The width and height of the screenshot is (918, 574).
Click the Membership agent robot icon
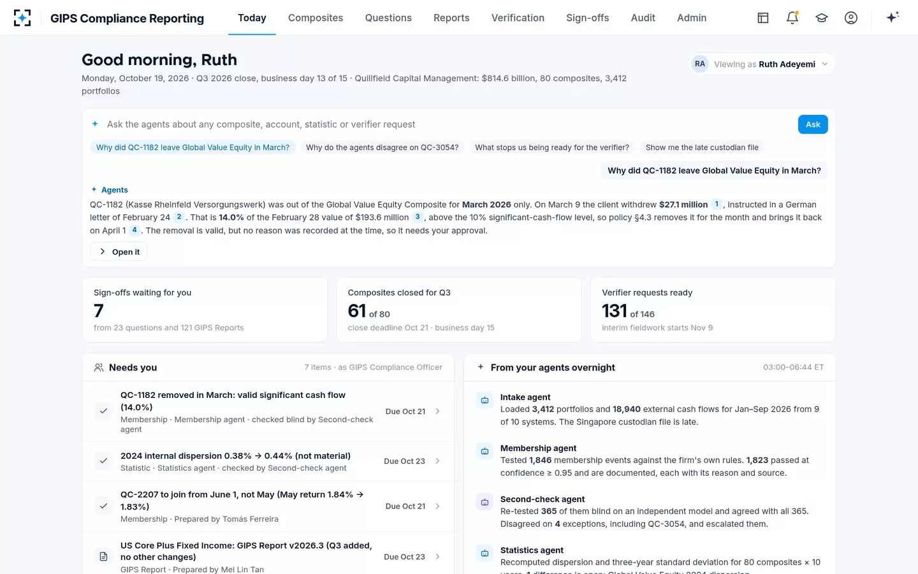click(484, 452)
